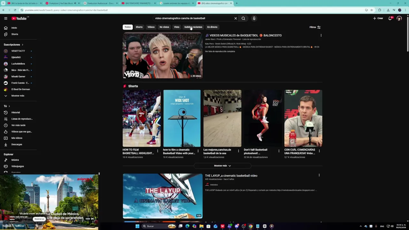Viewport: 409px width, 230px height.
Task: Open options for Don't fall! Basketball short
Action: coord(279,151)
